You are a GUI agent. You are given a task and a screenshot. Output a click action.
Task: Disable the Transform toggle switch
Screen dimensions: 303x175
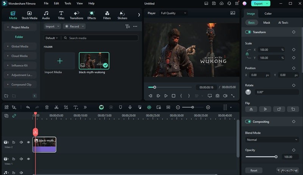click(x=248, y=32)
